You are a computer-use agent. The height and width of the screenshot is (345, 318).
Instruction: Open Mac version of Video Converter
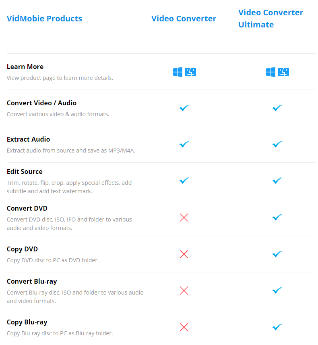(x=190, y=72)
